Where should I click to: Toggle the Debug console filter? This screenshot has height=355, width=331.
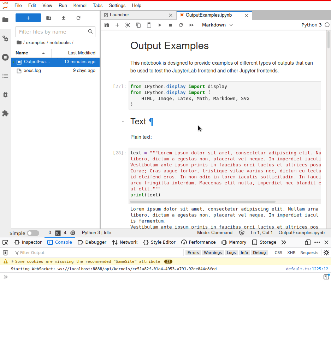click(259, 253)
